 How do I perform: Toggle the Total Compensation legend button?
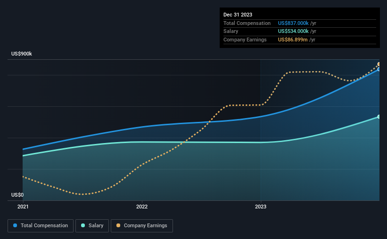pyautogui.click(x=41, y=226)
